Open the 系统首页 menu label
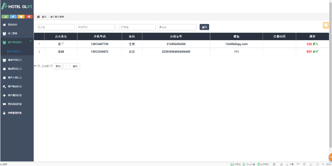332x166 pixels. (x=13, y=25)
